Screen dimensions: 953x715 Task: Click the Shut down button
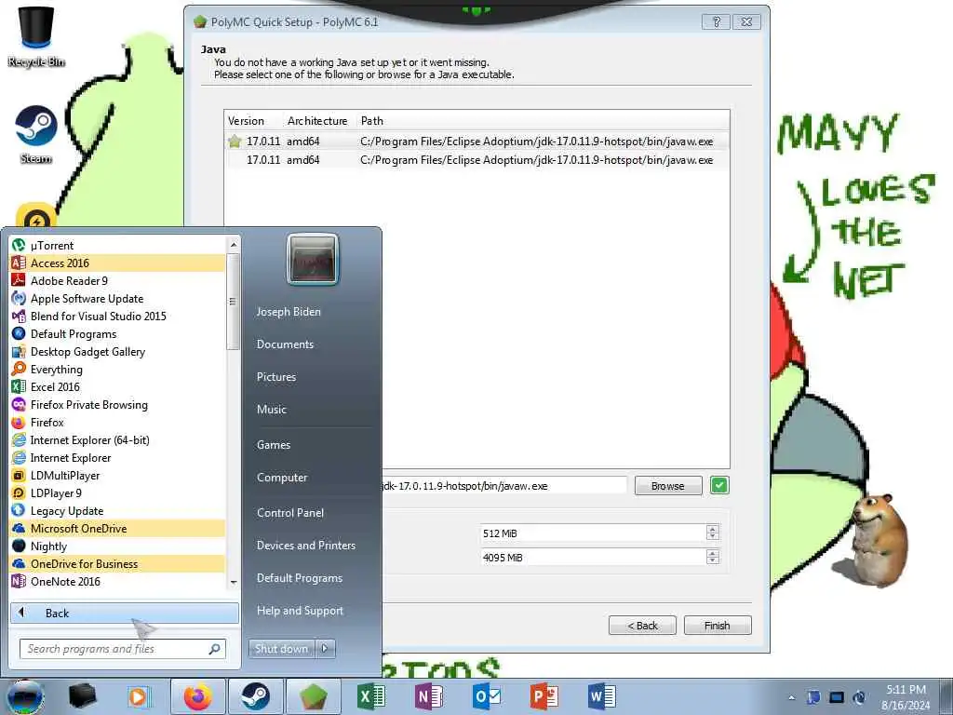[x=282, y=649]
